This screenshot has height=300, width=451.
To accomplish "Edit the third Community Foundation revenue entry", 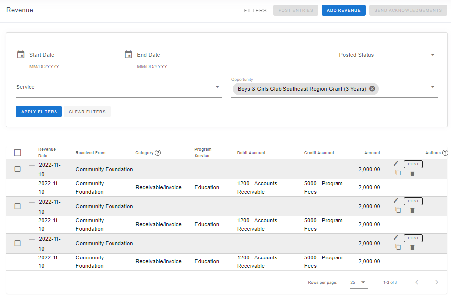I will pos(396,237).
